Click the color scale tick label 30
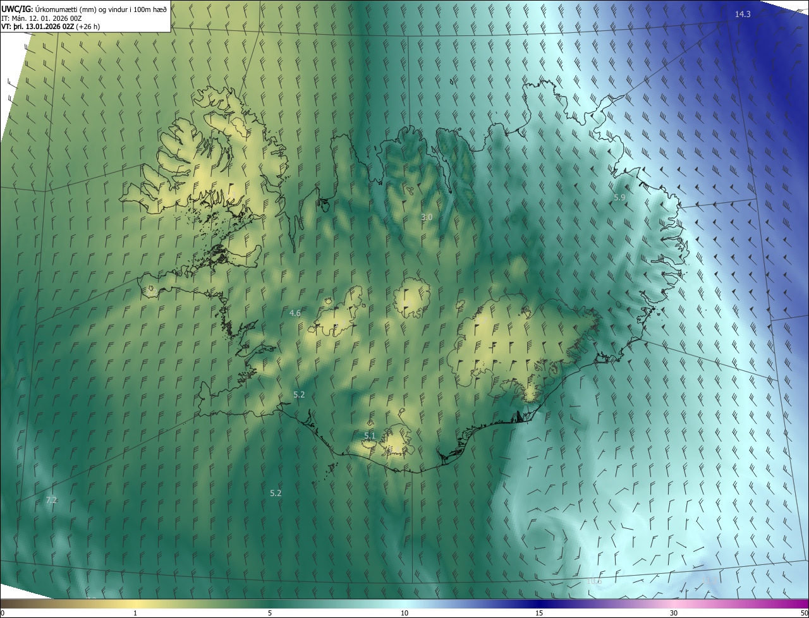Screen dimensions: 809x618 tap(674, 613)
